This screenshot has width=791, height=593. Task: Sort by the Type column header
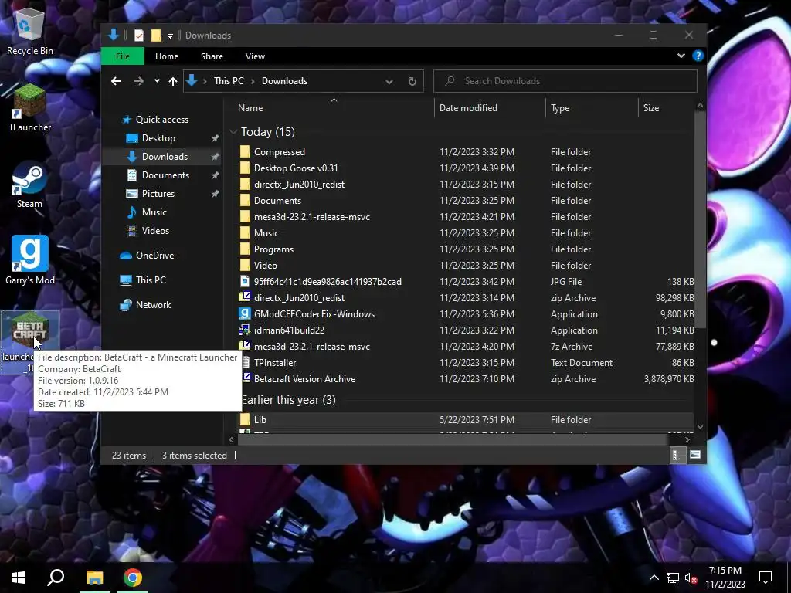592,108
